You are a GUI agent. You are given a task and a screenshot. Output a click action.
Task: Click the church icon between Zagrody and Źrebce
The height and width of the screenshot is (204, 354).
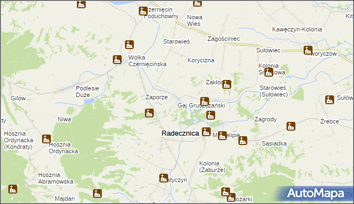[291, 126]
